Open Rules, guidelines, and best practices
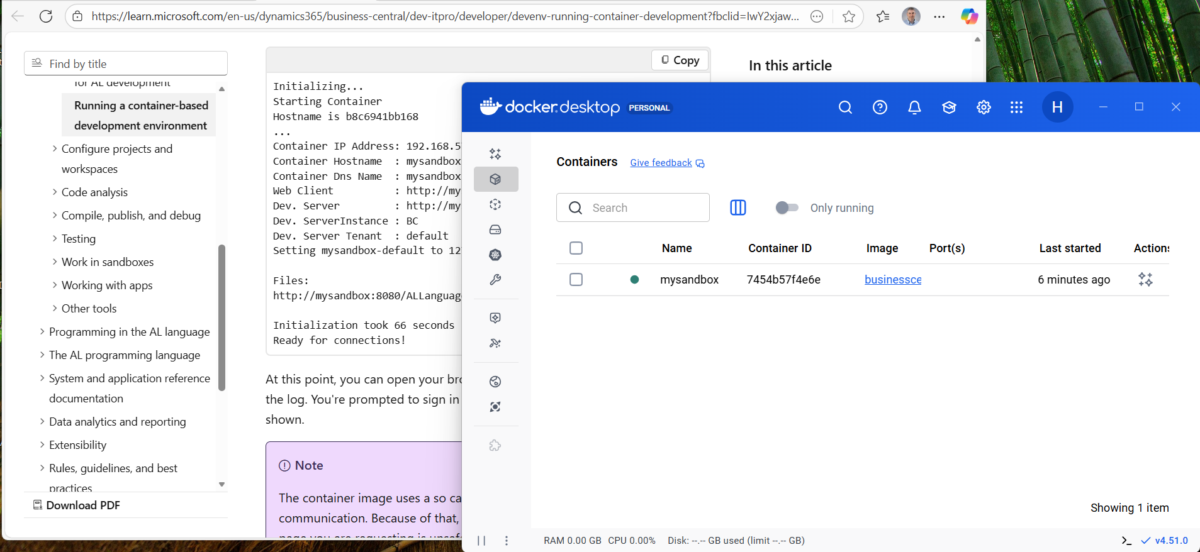The image size is (1200, 552). pyautogui.click(x=113, y=478)
